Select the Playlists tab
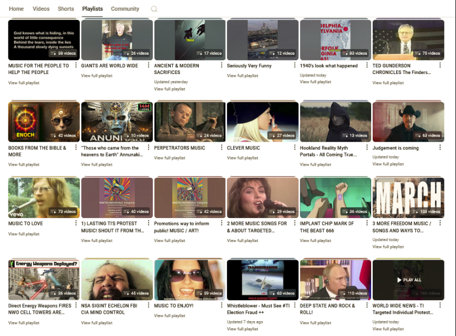The image size is (456, 336). coord(92,9)
